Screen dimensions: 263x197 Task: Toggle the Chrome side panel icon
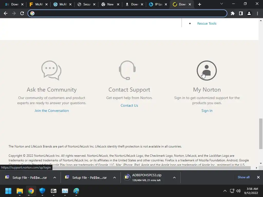pyautogui.click(x=241, y=13)
